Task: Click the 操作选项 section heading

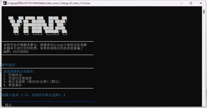Action: tap(9, 65)
